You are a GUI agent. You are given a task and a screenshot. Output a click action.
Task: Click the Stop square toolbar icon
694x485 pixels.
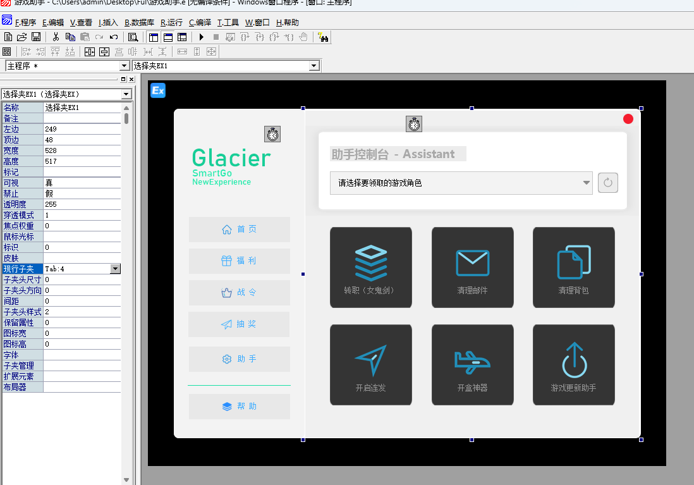[216, 37]
